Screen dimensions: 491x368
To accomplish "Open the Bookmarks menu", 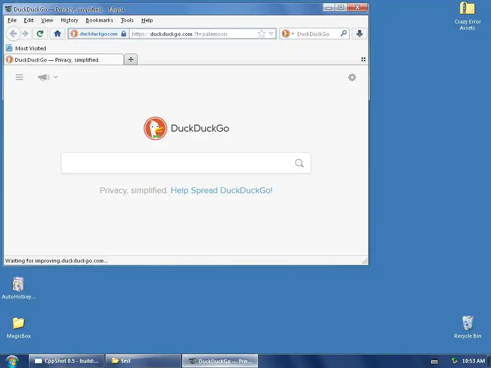I will click(99, 20).
